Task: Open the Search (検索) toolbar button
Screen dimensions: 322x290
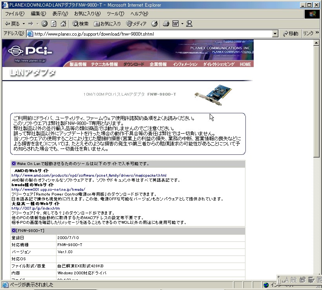Action: [x=80, y=24]
